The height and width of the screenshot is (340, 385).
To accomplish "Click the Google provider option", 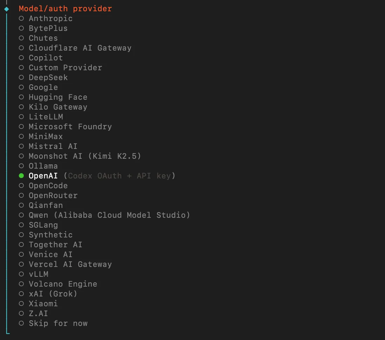I will [43, 87].
